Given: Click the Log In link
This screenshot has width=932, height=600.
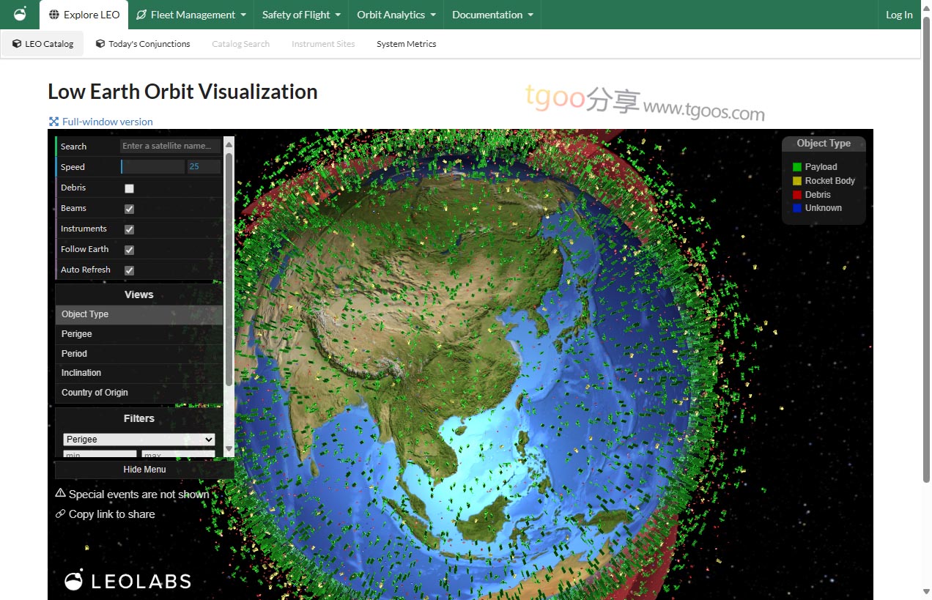Looking at the screenshot, I should [x=899, y=15].
